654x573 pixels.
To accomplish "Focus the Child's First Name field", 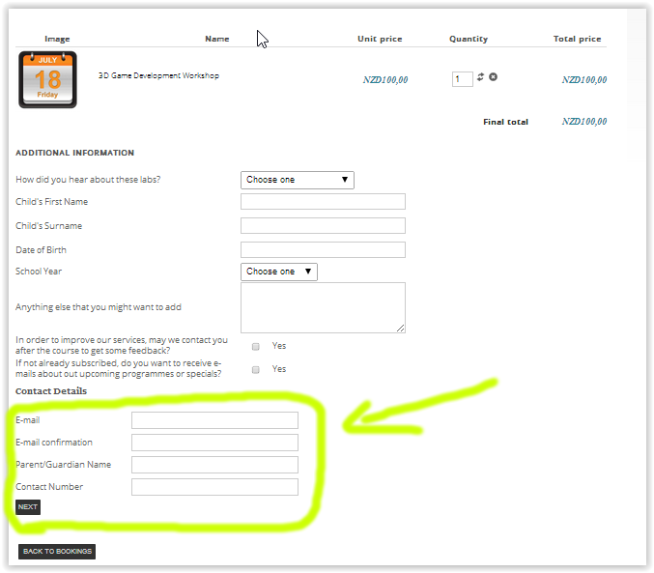I will click(323, 202).
